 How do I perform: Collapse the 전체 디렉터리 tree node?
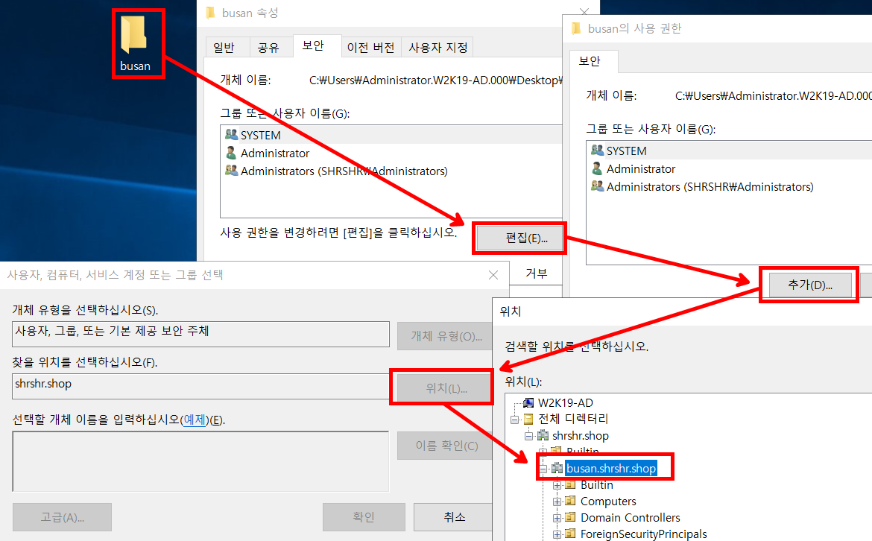coord(514,420)
